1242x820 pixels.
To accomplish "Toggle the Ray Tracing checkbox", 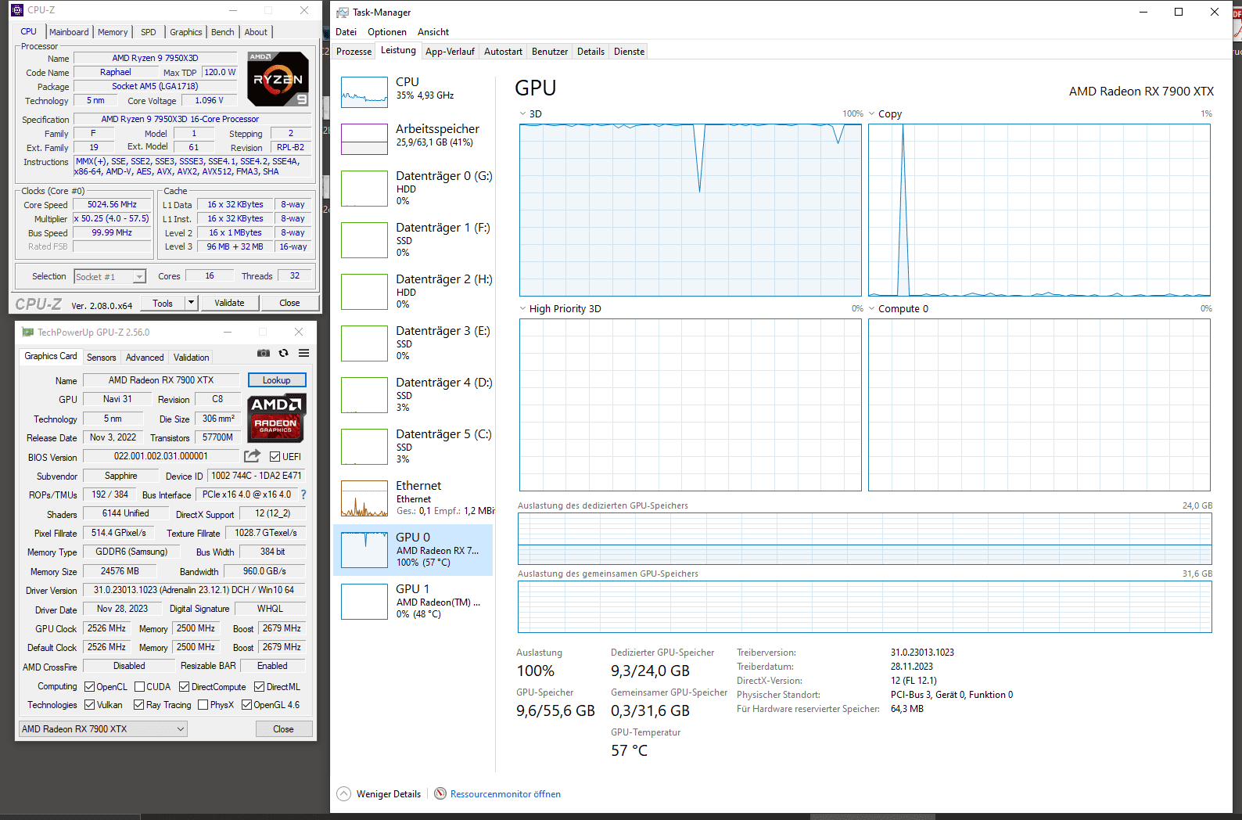I will (138, 705).
